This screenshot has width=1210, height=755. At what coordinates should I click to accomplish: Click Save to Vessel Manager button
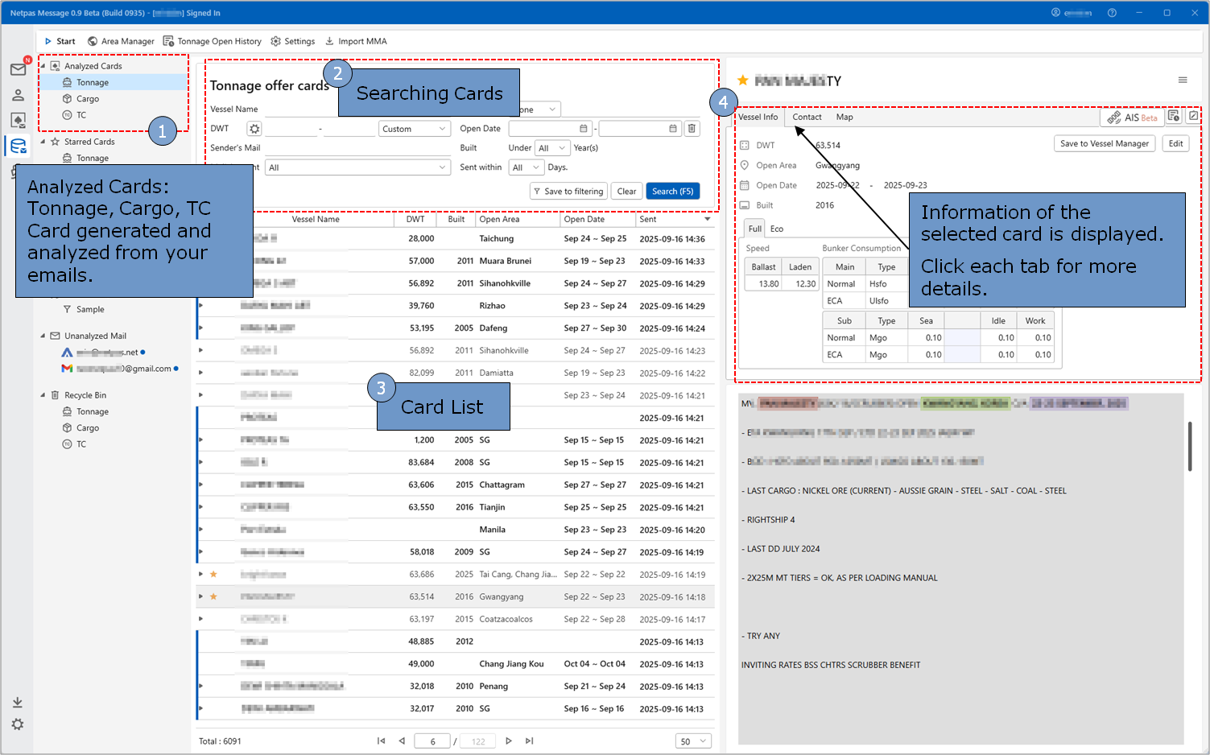1104,143
